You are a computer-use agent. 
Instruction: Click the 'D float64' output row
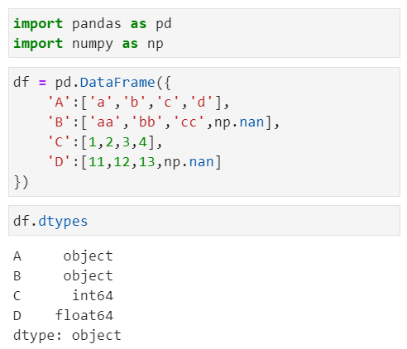tap(63, 316)
